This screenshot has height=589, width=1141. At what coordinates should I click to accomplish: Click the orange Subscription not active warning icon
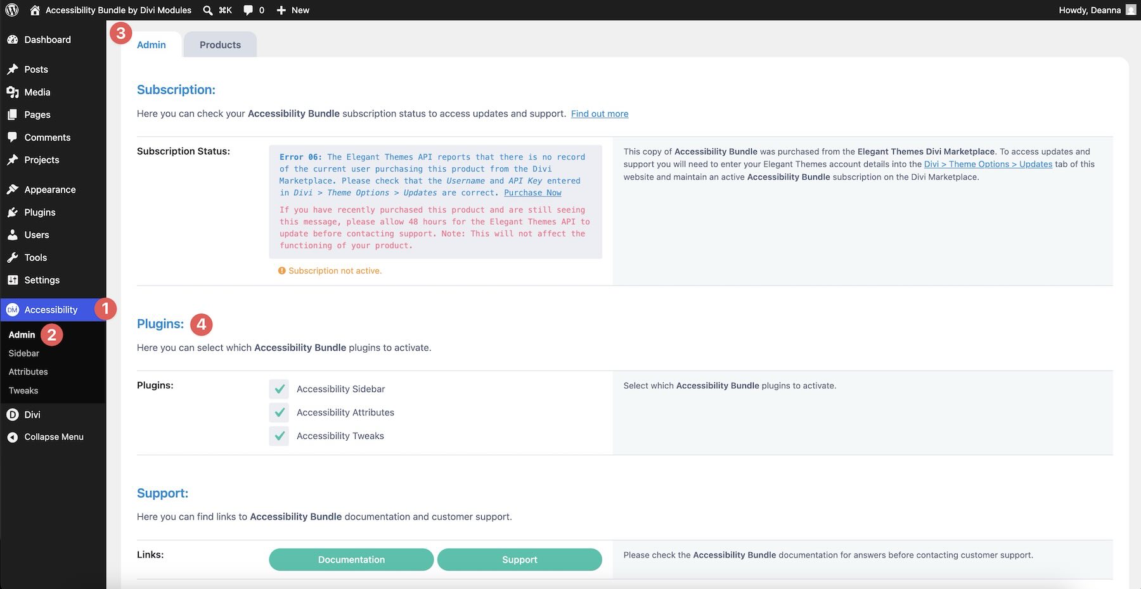pos(282,270)
